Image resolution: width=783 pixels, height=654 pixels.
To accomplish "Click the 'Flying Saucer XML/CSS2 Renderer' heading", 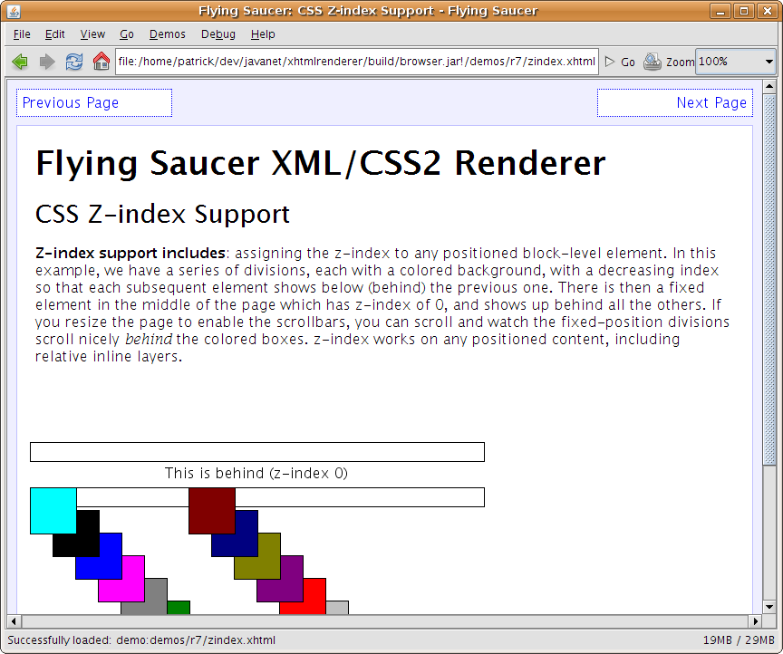I will point(321,164).
